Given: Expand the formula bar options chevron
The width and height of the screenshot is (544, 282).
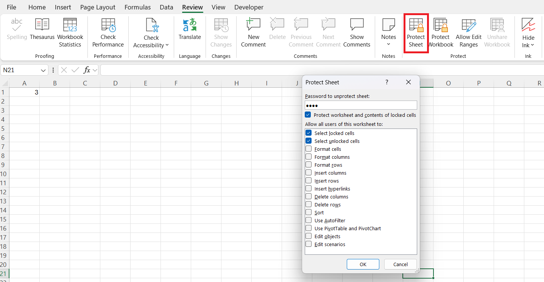Looking at the screenshot, I should tap(95, 70).
